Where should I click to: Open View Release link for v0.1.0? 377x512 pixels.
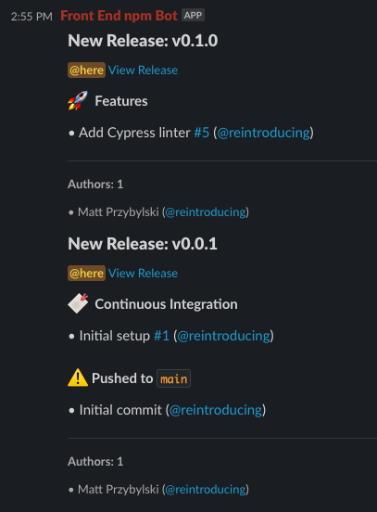(x=143, y=70)
